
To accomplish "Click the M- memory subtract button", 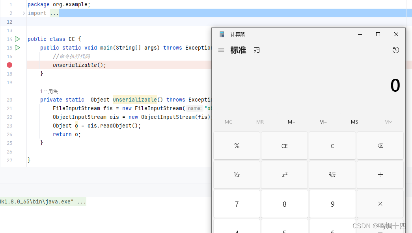I will 323,122.
